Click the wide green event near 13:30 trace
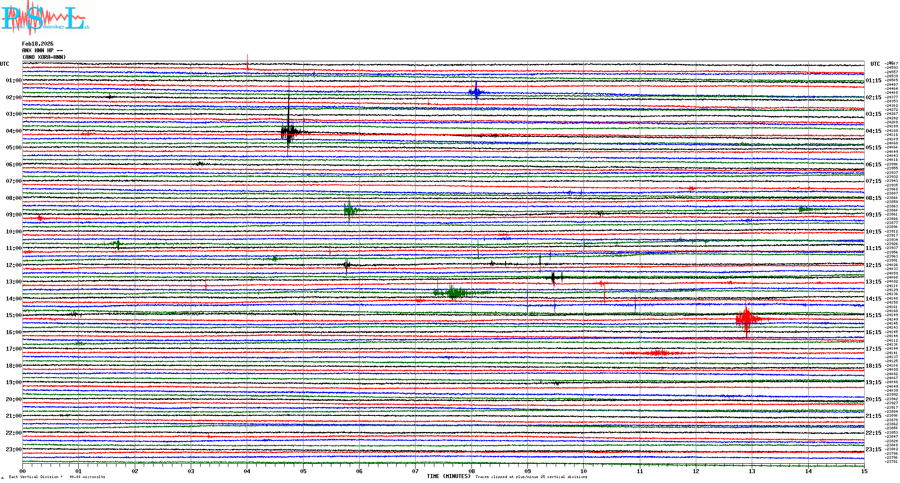The height and width of the screenshot is (483, 900). tap(454, 293)
